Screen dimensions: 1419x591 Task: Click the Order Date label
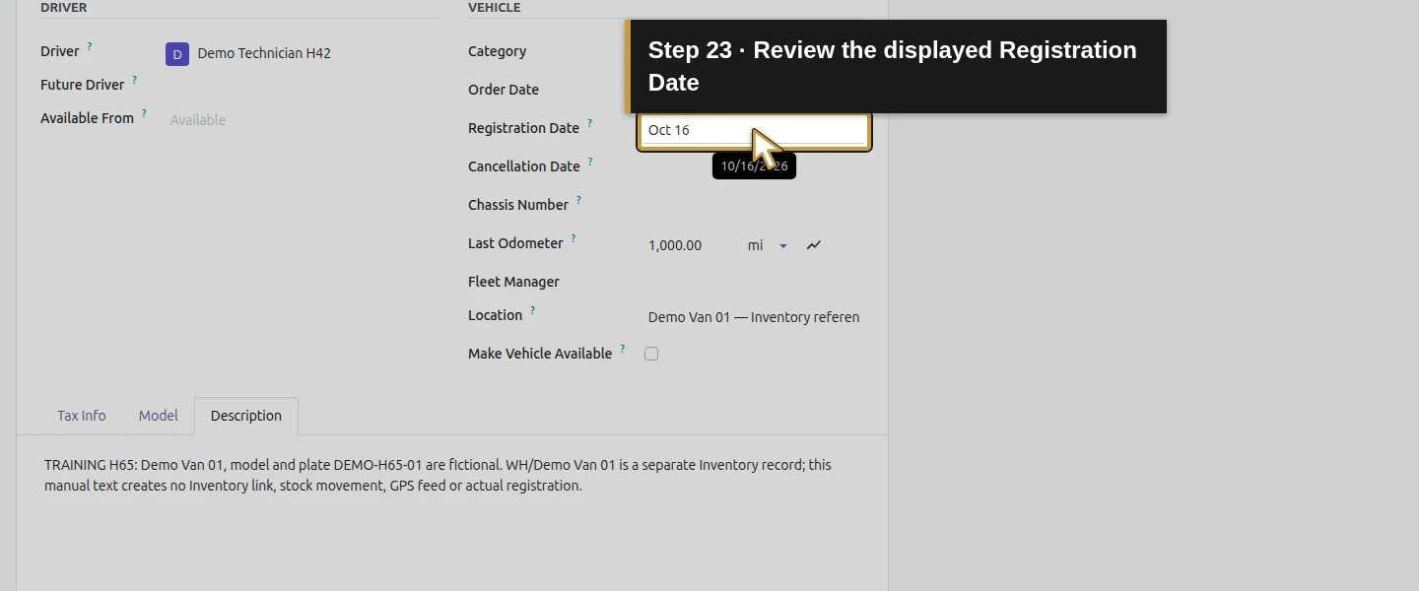pos(504,90)
